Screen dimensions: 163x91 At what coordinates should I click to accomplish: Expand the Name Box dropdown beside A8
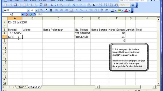click(23, 15)
